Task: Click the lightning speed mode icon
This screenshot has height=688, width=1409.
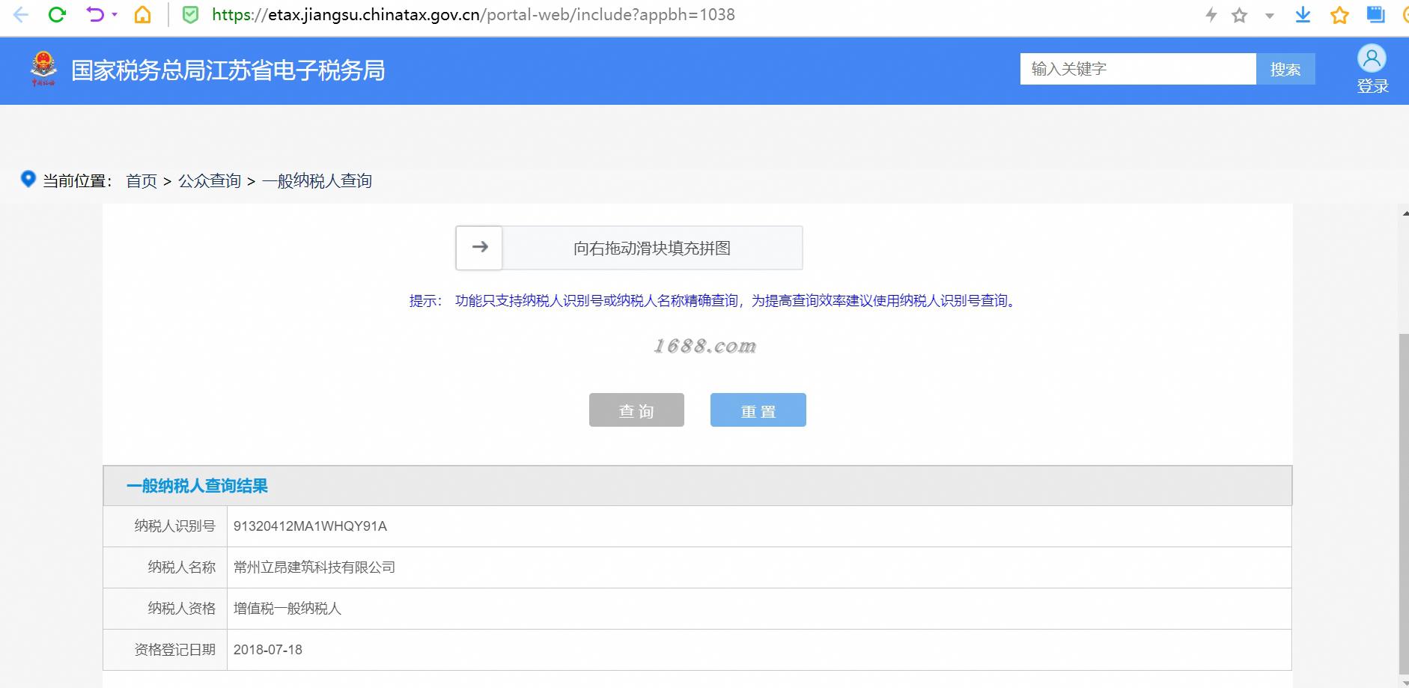Action: [x=1211, y=14]
